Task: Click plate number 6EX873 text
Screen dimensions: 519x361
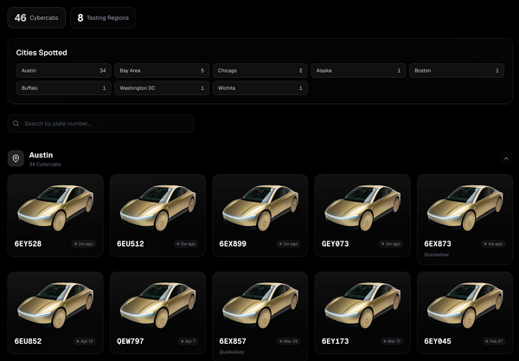Action: (438, 244)
